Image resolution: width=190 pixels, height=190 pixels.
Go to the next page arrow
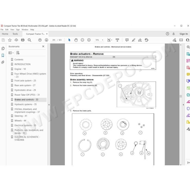(46, 40)
